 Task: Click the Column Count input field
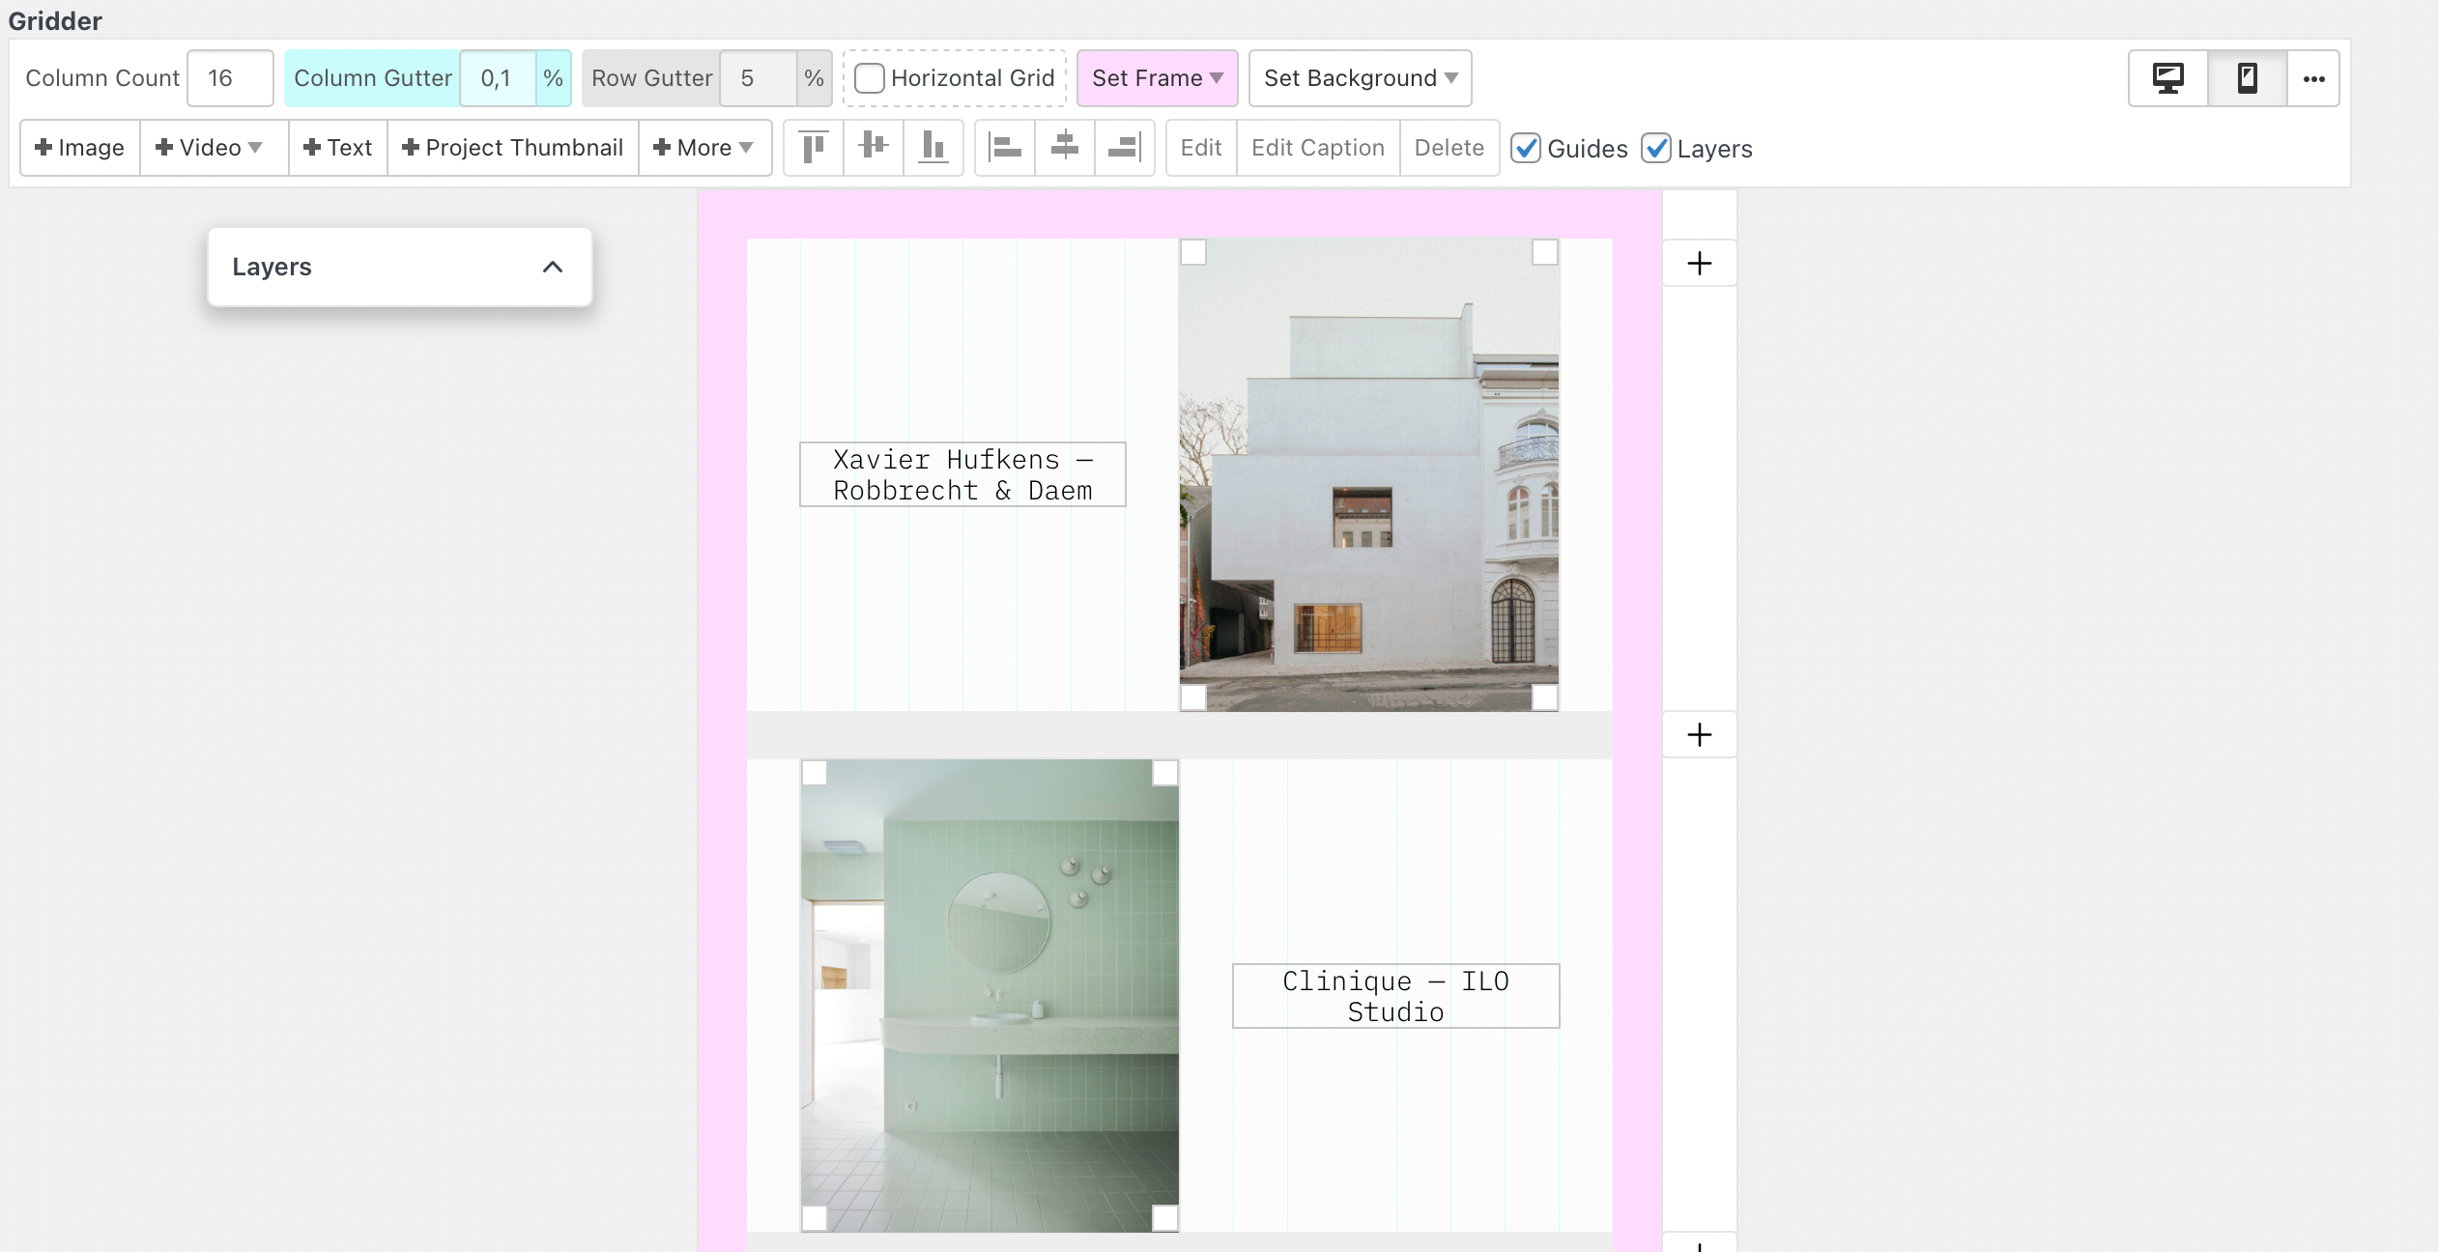coord(230,78)
